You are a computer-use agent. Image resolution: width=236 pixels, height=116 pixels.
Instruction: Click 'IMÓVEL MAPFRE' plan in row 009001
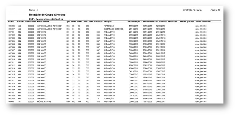[x=44, y=102]
